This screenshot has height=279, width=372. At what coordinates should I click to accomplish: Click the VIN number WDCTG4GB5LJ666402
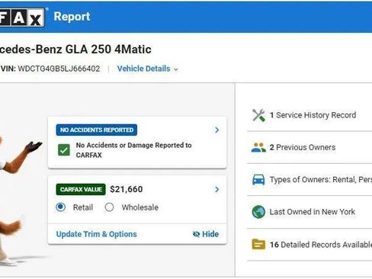(x=59, y=69)
